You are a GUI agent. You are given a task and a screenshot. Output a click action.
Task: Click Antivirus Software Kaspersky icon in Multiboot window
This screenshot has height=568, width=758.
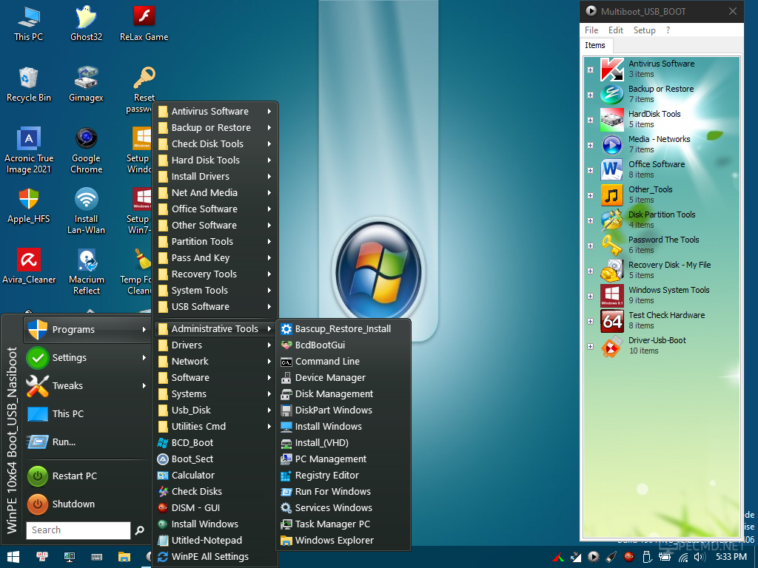pyautogui.click(x=612, y=69)
